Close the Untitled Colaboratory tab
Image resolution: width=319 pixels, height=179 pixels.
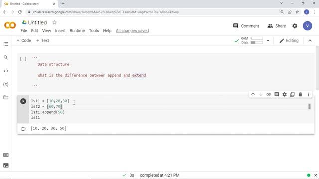coord(54,4)
